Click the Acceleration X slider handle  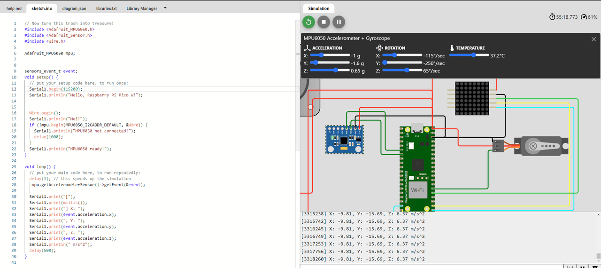(x=321, y=55)
